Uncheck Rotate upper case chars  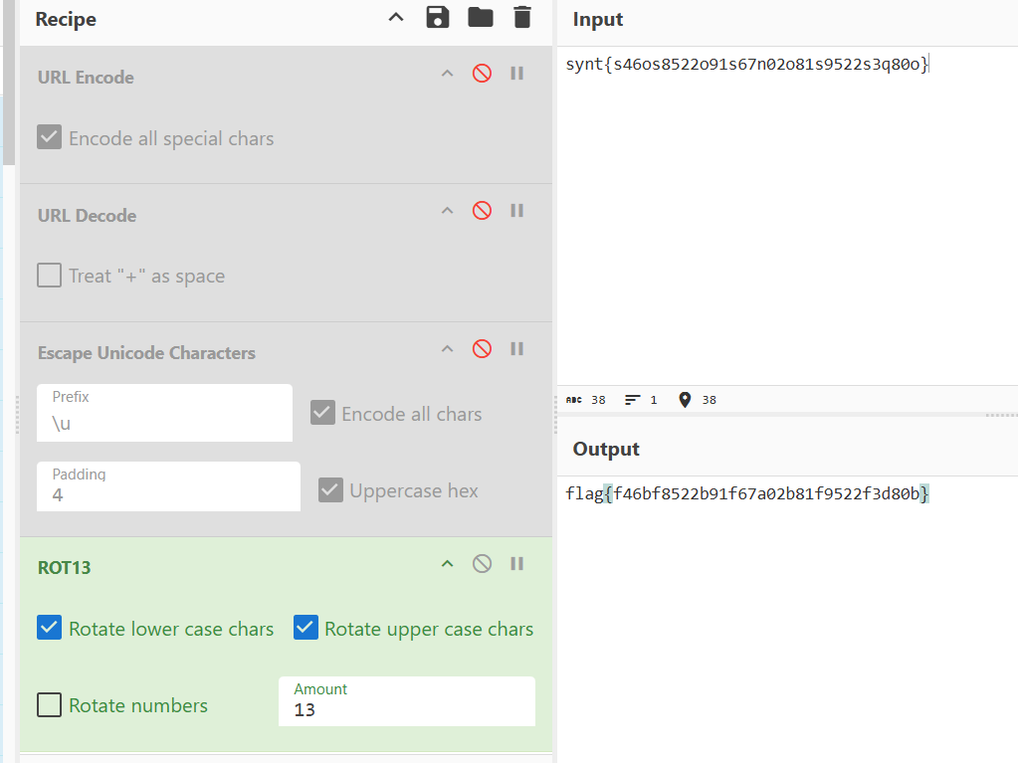click(x=306, y=628)
